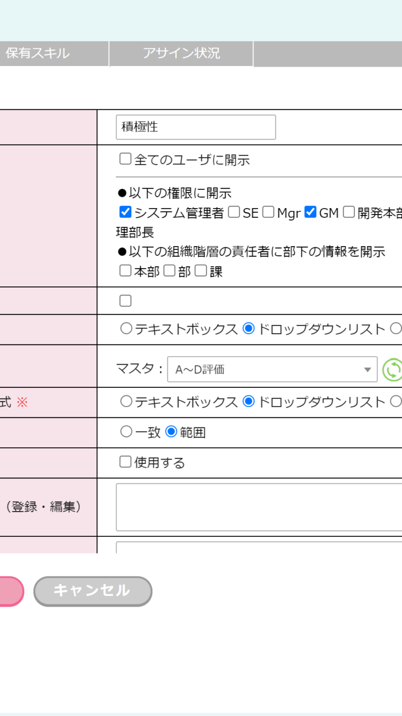The image size is (402, 716).
Task: Select the 一致 radio option
Action: coord(126,432)
